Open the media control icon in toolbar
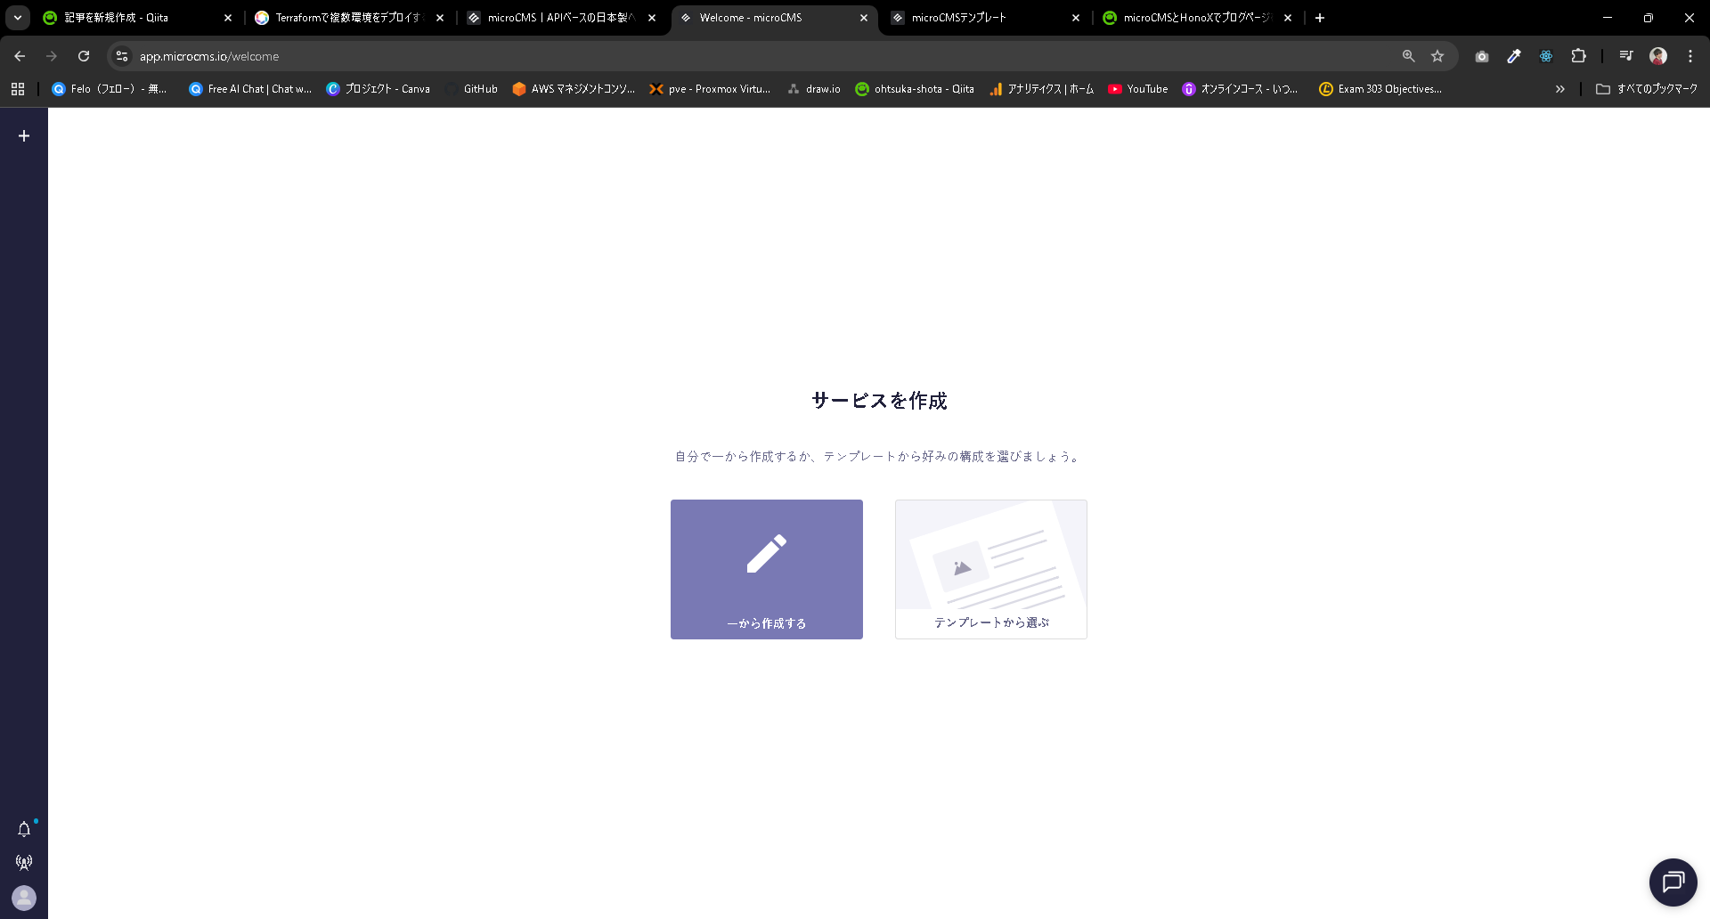 click(x=1626, y=56)
